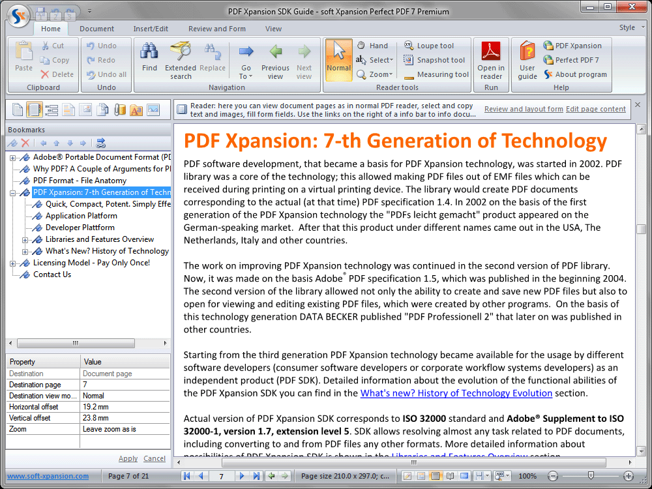
Task: Collapse the PDF Xpansion 7-th Generation bookmark
Action: (x=13, y=193)
